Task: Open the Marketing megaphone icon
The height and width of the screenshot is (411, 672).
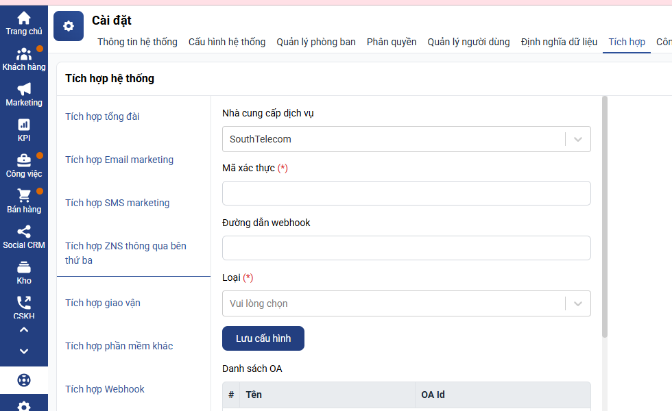Action: [24, 89]
